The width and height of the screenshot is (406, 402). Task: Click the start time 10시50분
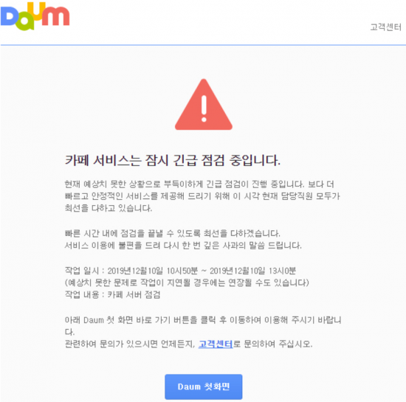click(x=182, y=271)
